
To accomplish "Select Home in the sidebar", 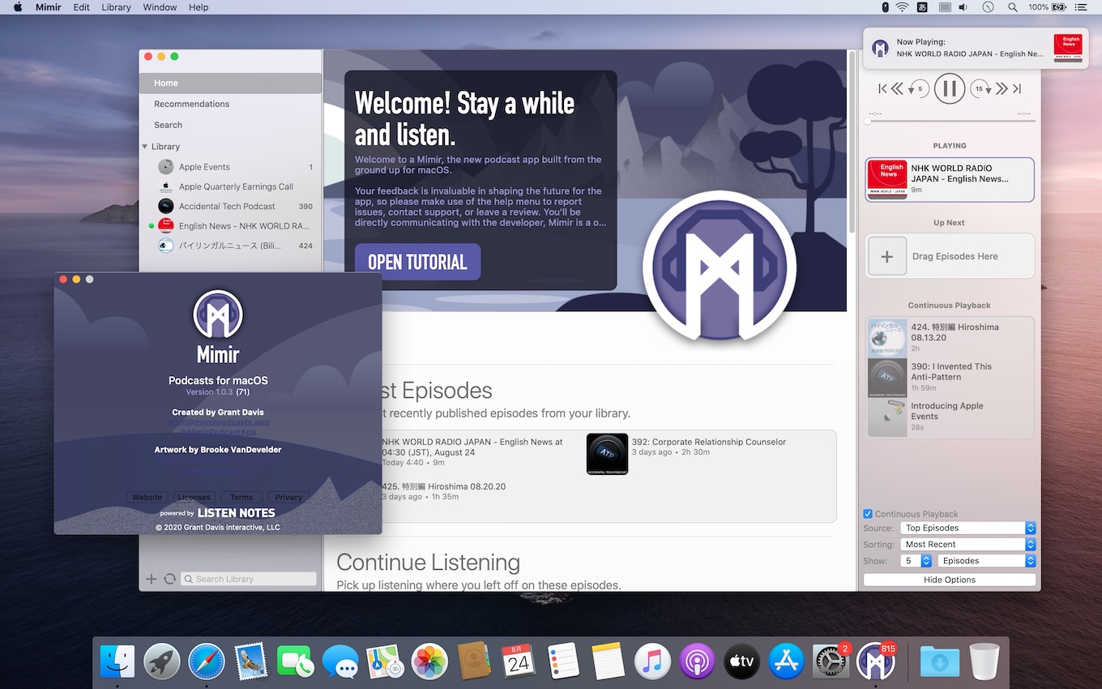I will coord(231,83).
